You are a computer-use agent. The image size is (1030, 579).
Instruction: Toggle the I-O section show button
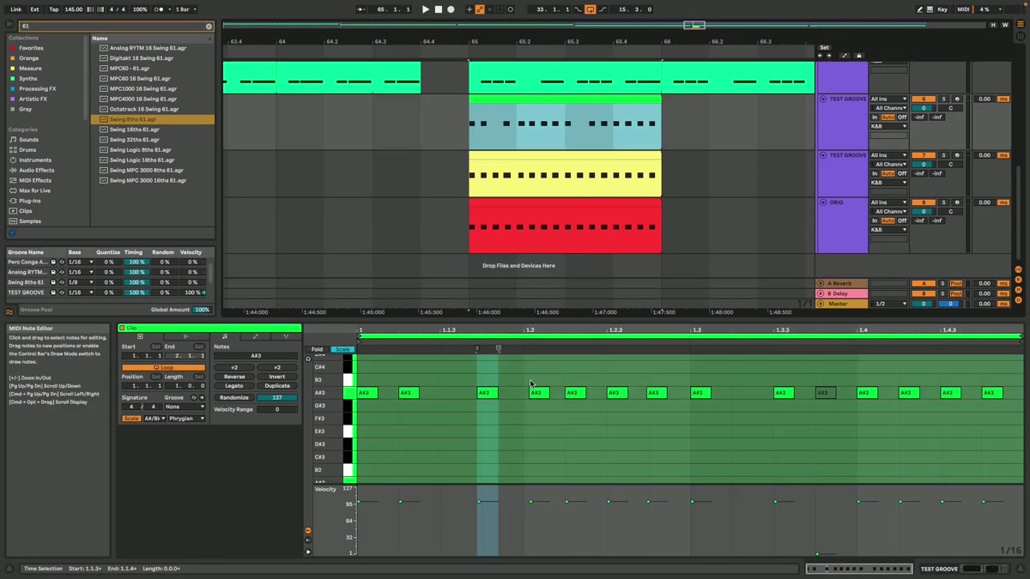point(1018,268)
